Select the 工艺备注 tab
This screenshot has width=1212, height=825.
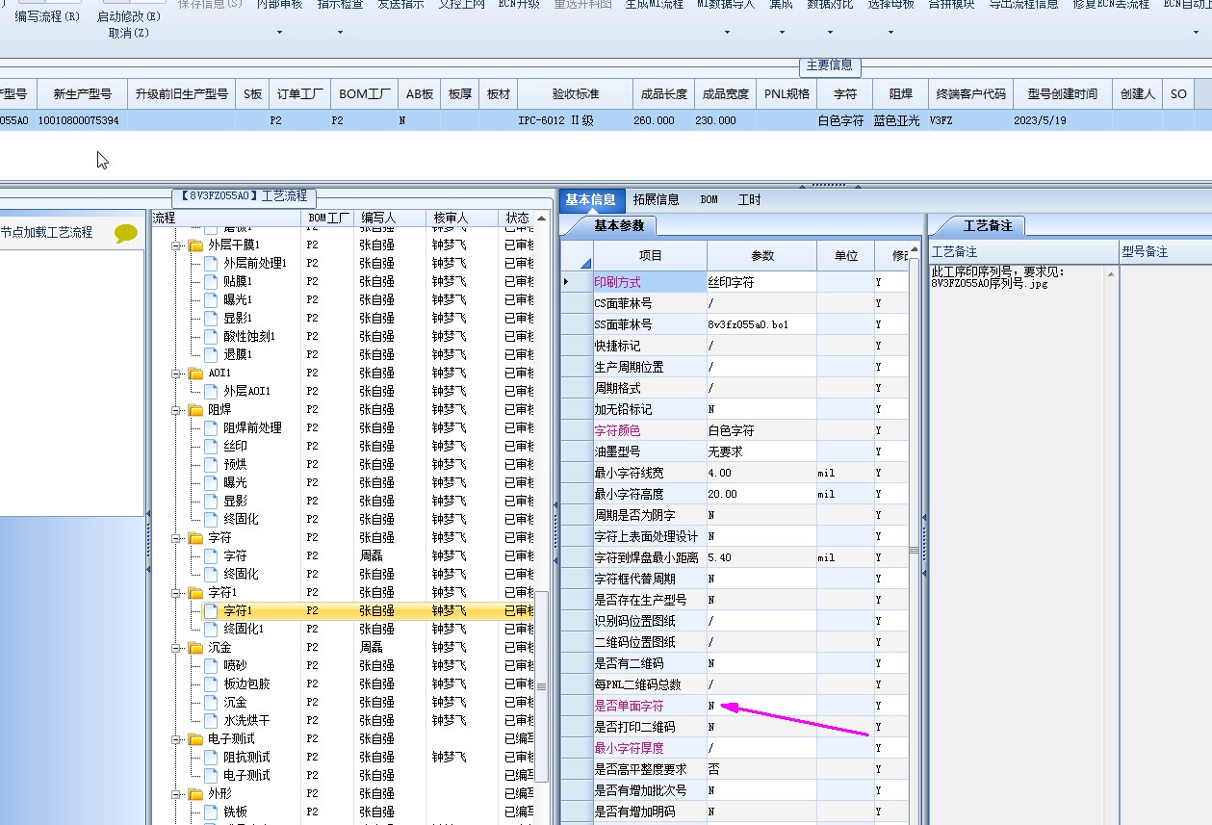coord(988,226)
